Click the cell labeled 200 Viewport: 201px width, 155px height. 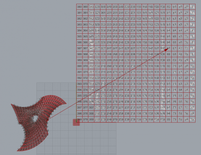tap(133, 7)
